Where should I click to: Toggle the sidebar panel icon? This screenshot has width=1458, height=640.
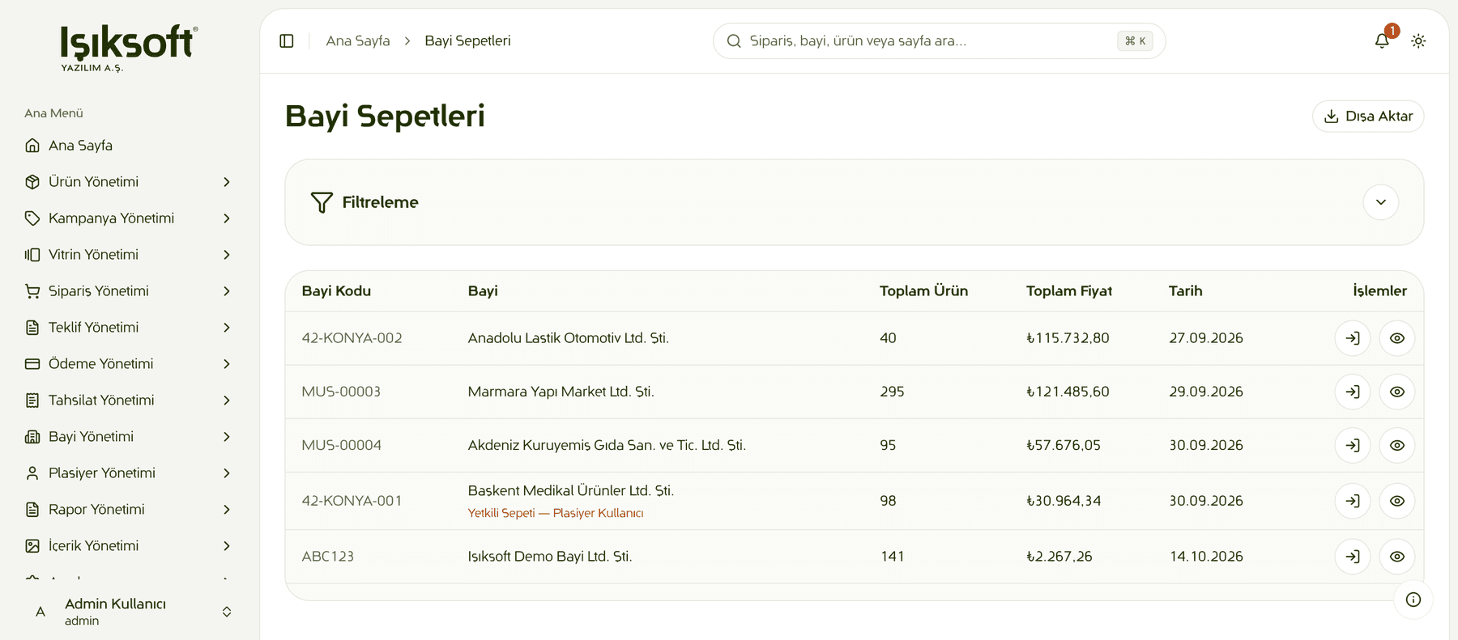point(287,41)
